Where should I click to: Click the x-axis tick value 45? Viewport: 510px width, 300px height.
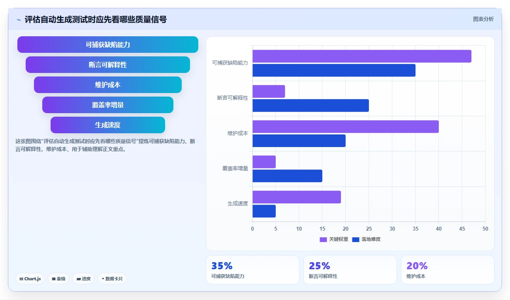[x=462, y=229]
